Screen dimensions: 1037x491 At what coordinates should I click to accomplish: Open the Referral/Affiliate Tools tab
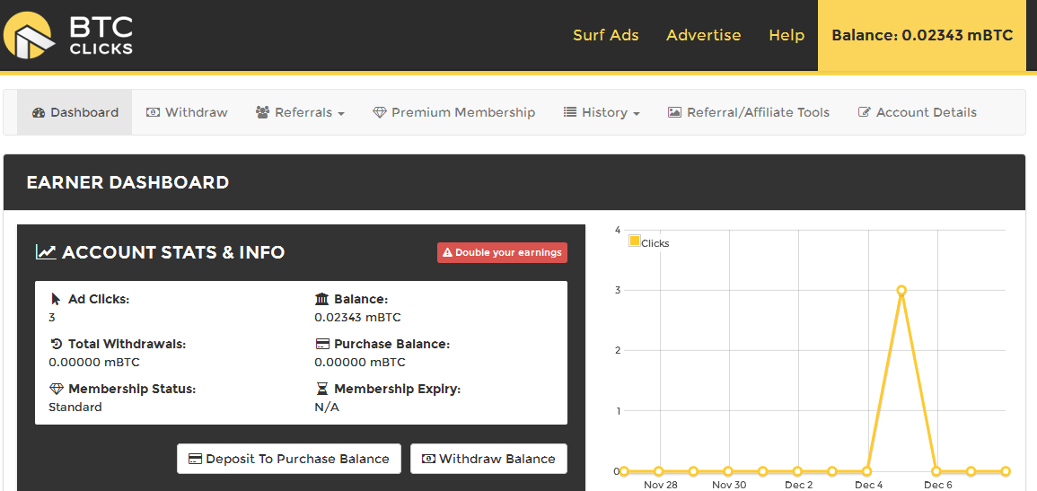tap(749, 112)
